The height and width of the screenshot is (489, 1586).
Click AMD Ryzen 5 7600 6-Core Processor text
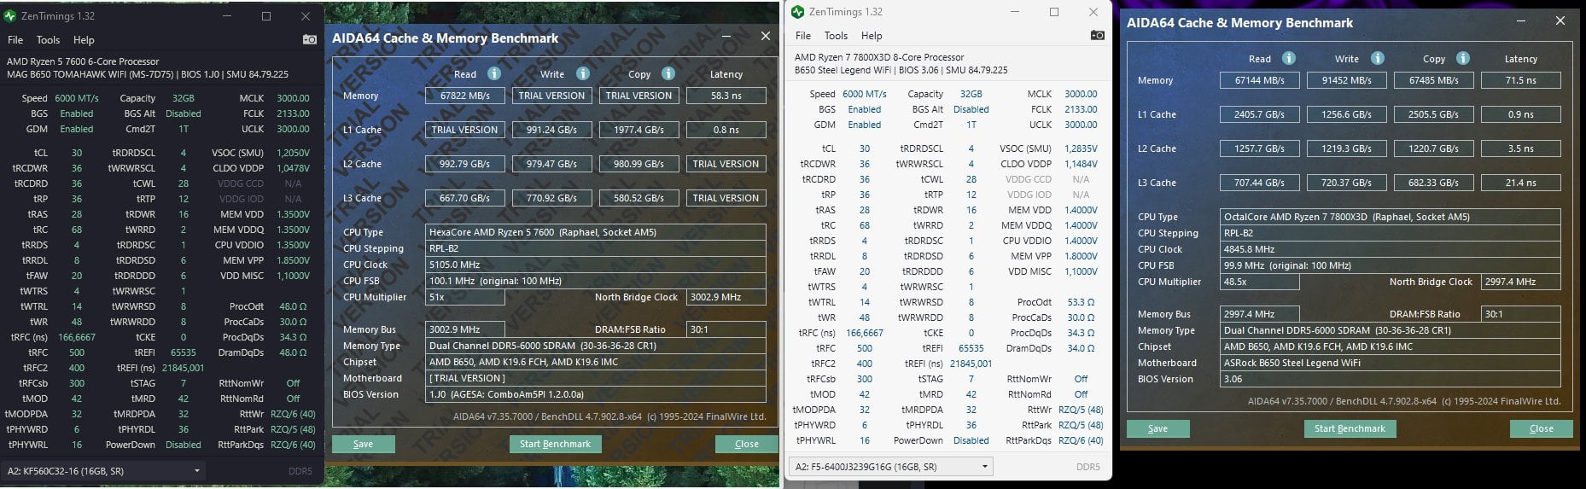[x=83, y=61]
